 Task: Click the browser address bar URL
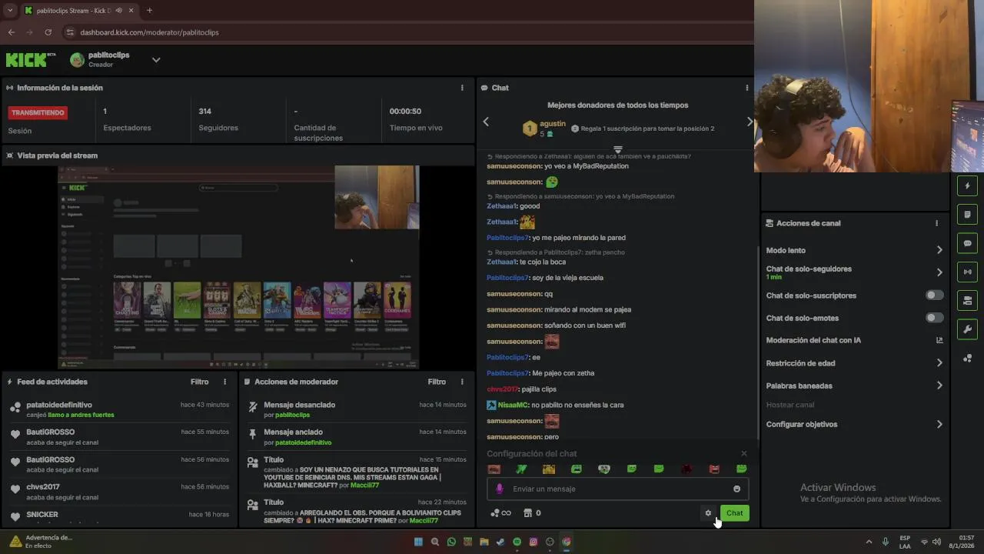(149, 32)
